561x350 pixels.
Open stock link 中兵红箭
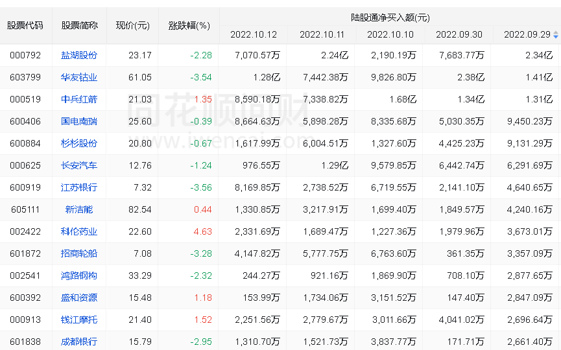coord(79,99)
